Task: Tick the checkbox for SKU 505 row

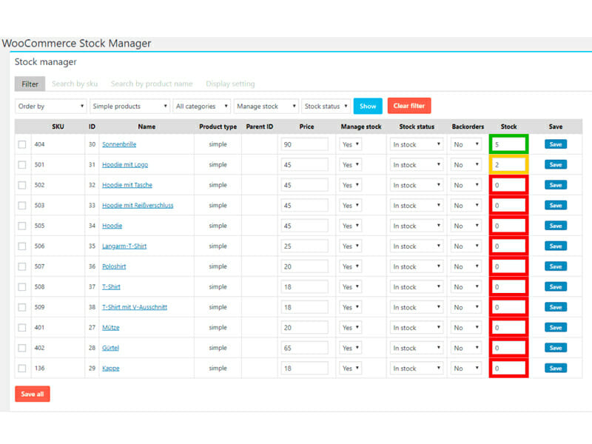Action: tap(22, 226)
